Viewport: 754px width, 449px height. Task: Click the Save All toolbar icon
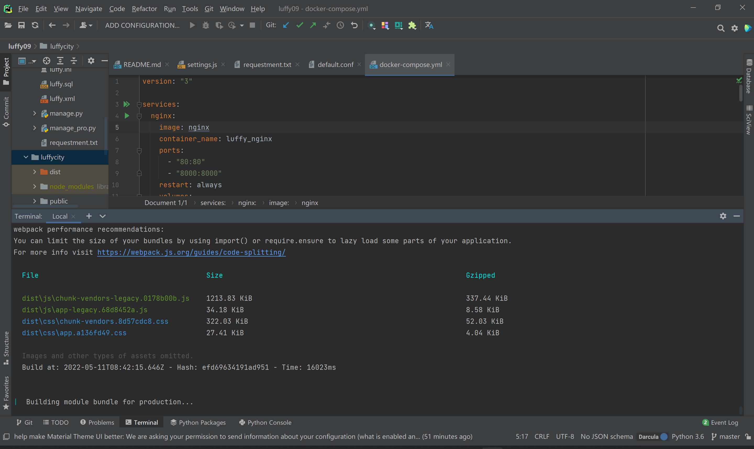pos(21,25)
